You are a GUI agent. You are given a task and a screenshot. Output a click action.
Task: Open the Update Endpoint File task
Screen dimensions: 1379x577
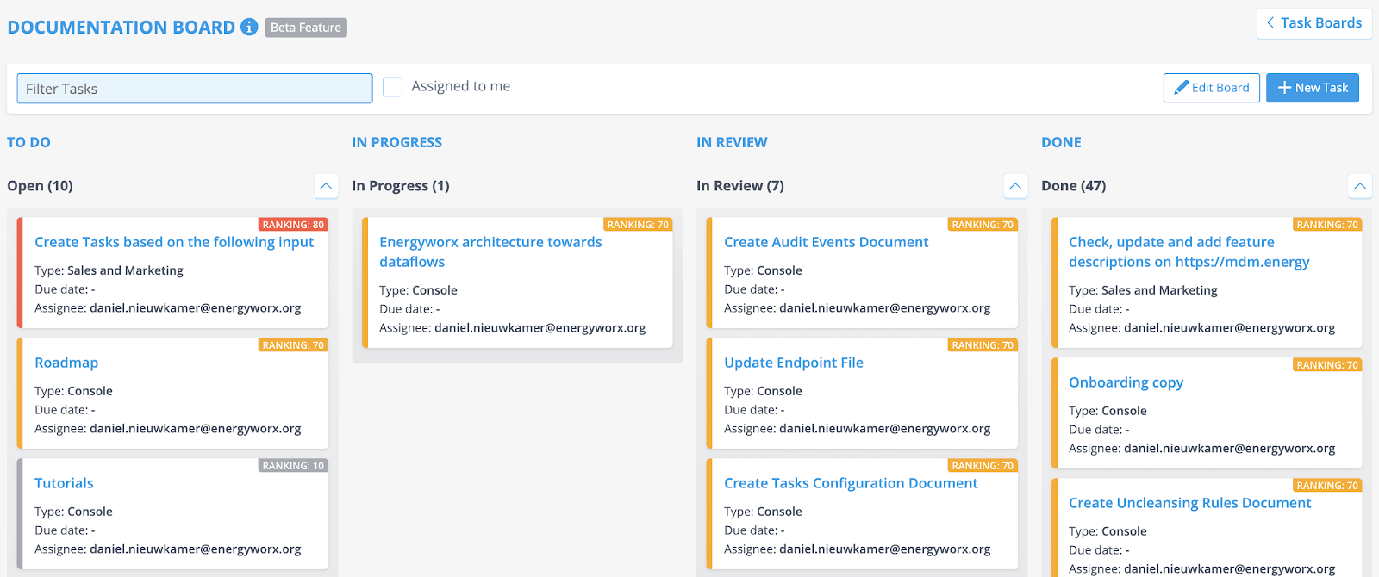pos(793,363)
